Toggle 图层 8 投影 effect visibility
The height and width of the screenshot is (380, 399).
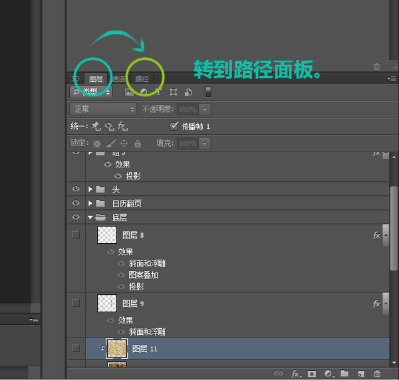click(x=122, y=286)
